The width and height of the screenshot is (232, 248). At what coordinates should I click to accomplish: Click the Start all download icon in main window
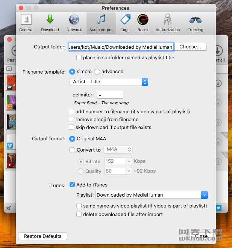pyautogui.click(x=219, y=51)
